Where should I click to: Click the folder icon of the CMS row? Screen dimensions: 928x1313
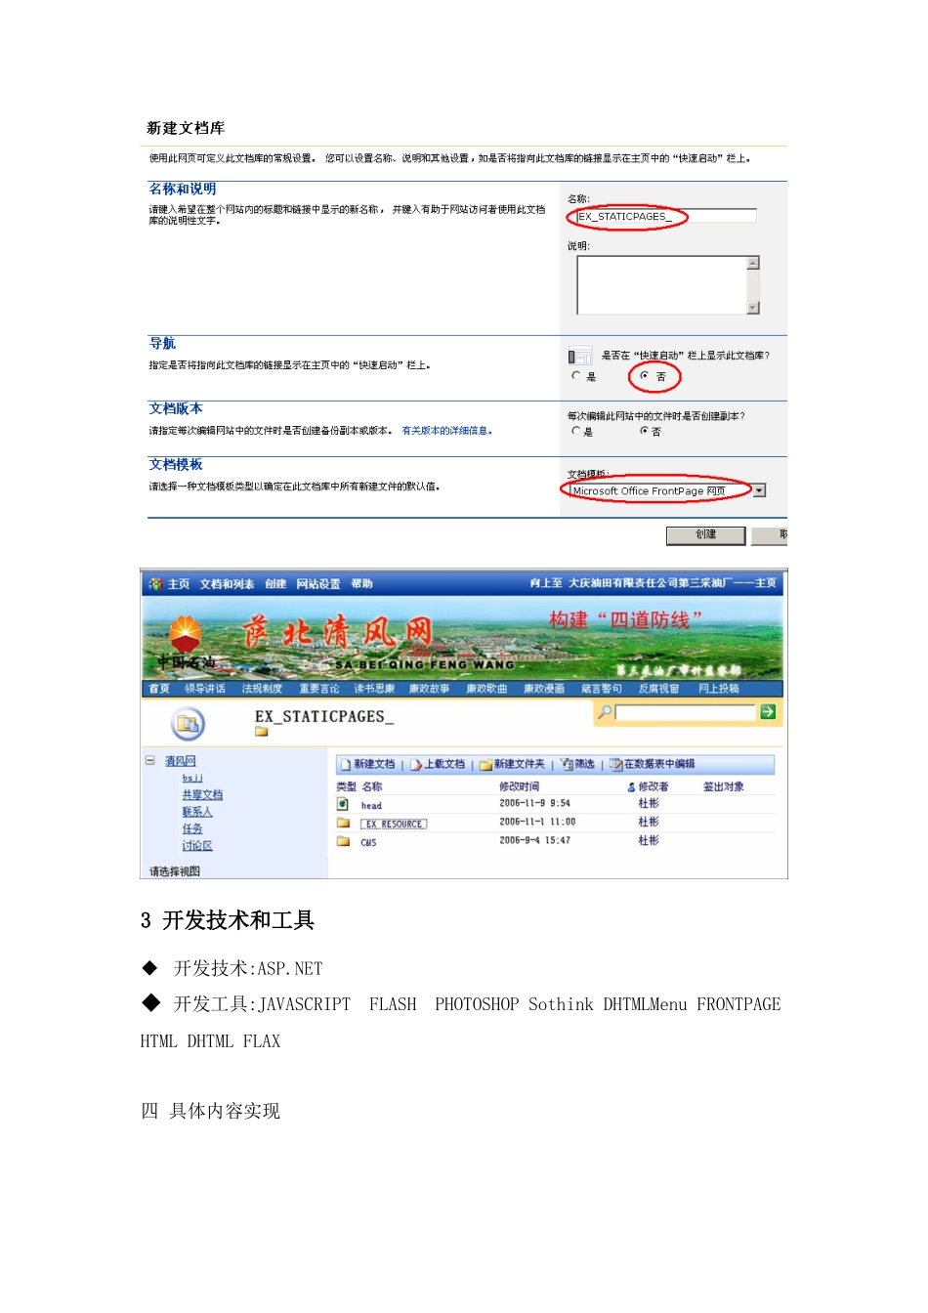343,841
